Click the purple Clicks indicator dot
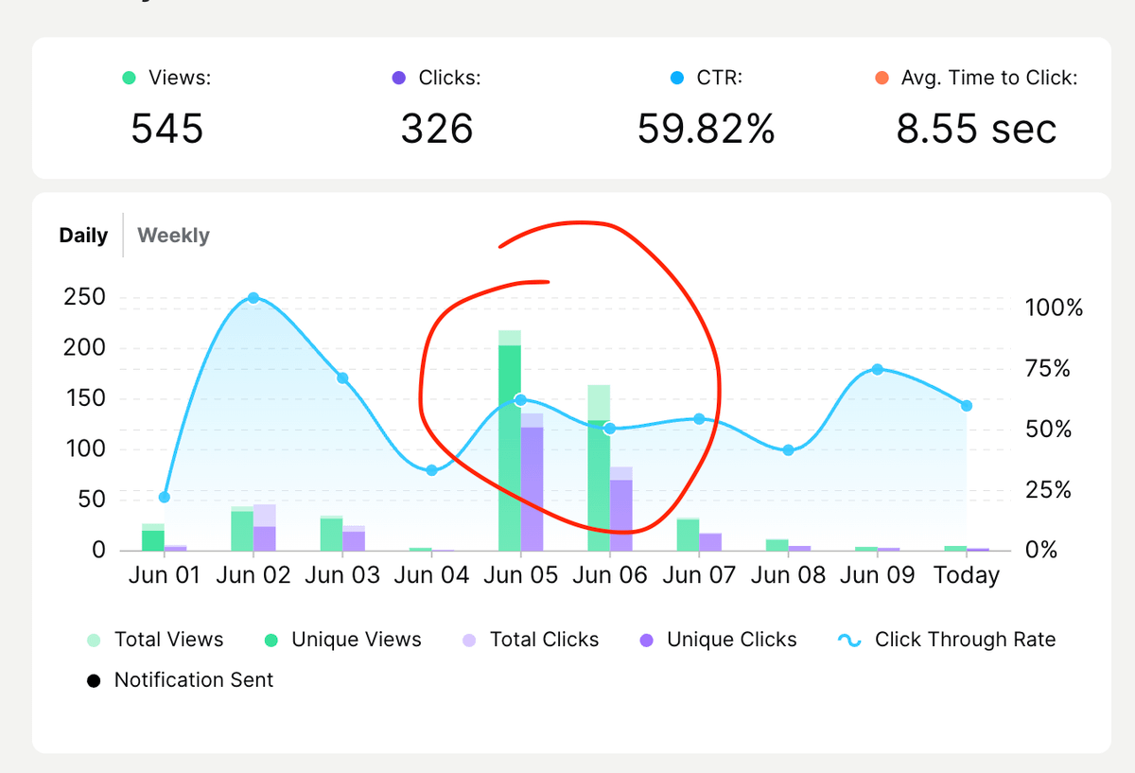 (x=399, y=79)
